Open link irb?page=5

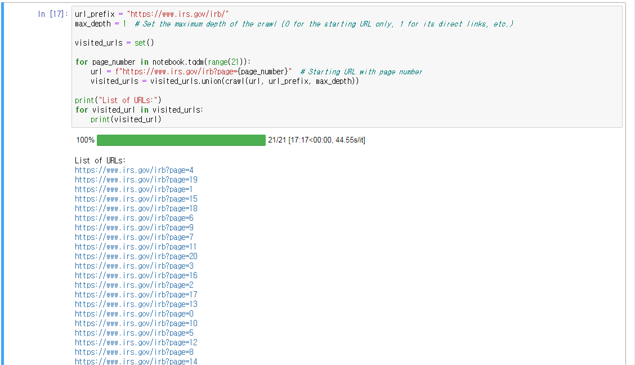point(134,333)
